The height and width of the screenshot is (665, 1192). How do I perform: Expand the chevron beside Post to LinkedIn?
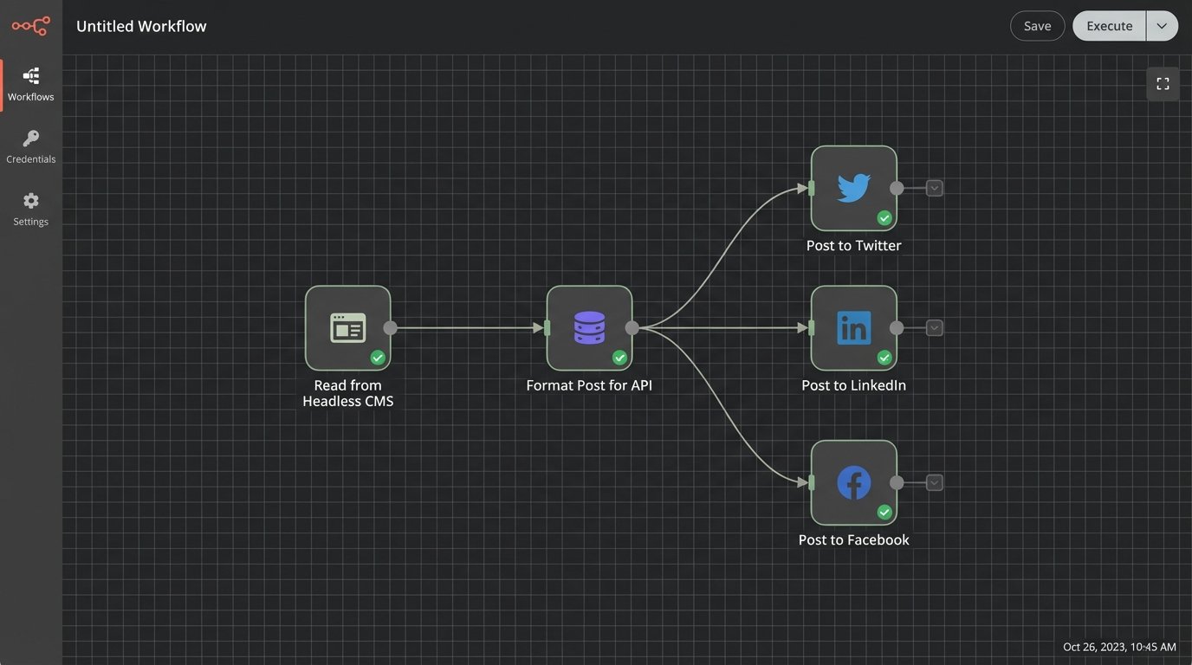tap(934, 327)
